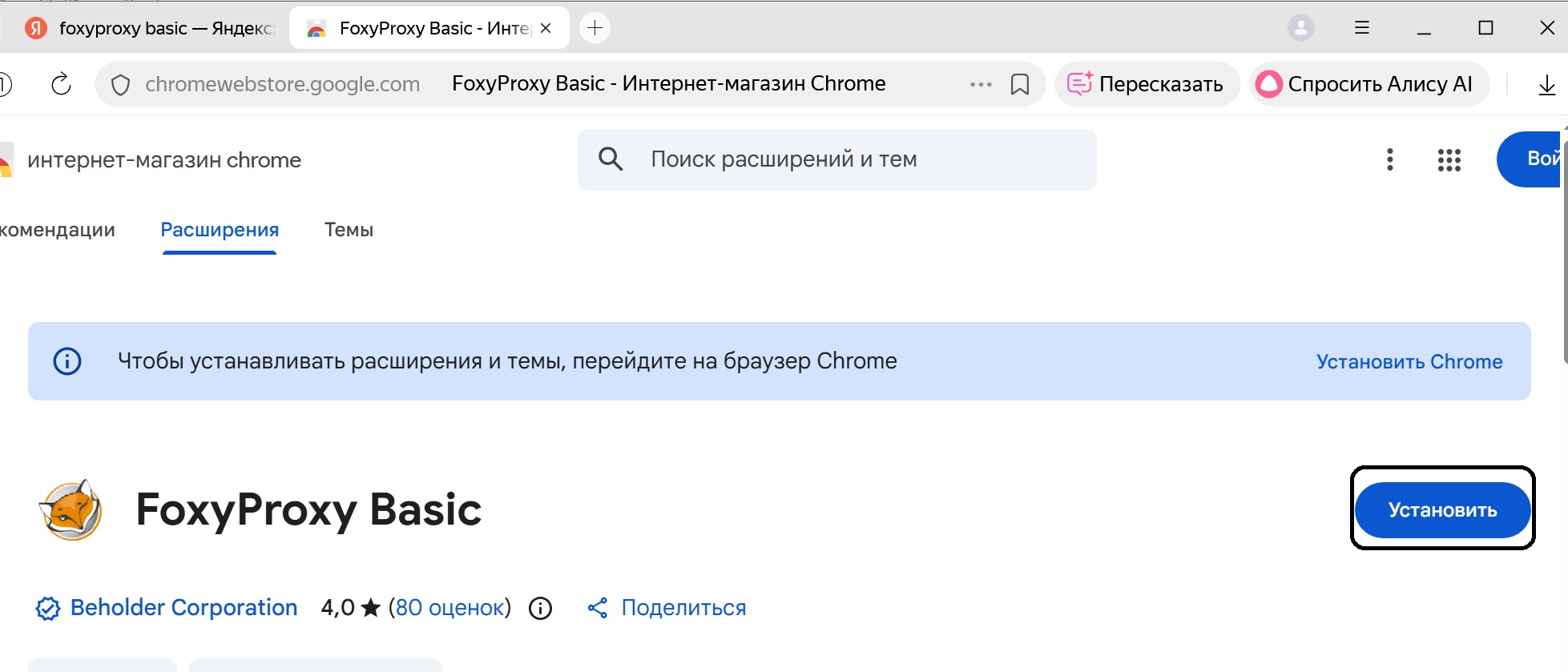Click the Поделиться share link
This screenshot has width=1568, height=672.
(x=683, y=608)
